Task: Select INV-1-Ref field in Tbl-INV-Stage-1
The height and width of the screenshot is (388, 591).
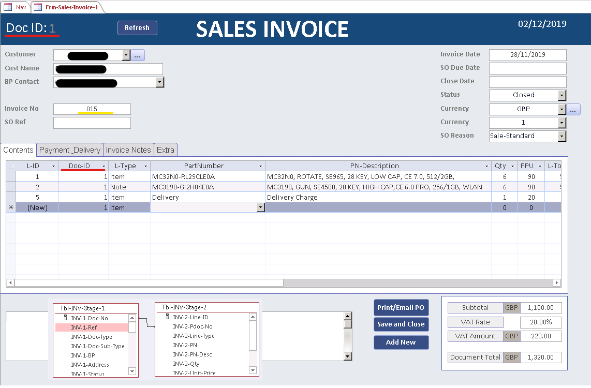Action: pyautogui.click(x=92, y=327)
